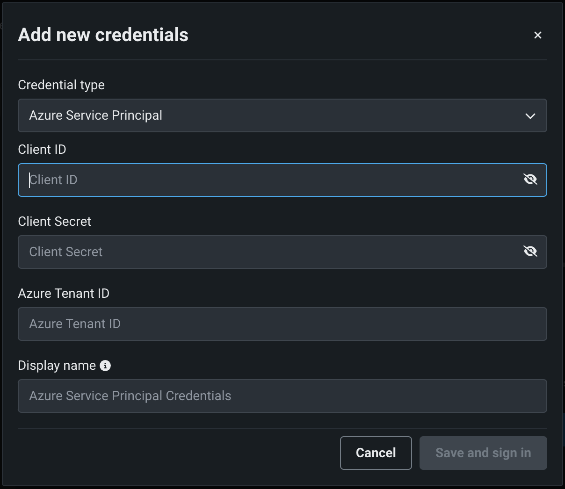This screenshot has width=565, height=489.
Task: Focus the Client ID input field
Action: 271,180
